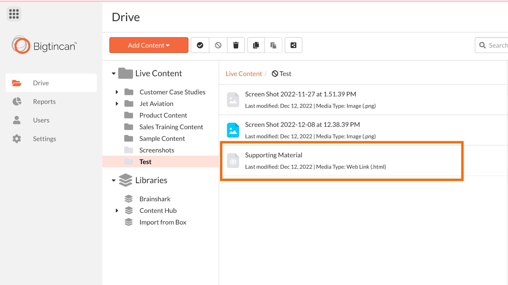Select Libraries heading in tree
Viewport: 508px width, 285px height.
point(151,180)
